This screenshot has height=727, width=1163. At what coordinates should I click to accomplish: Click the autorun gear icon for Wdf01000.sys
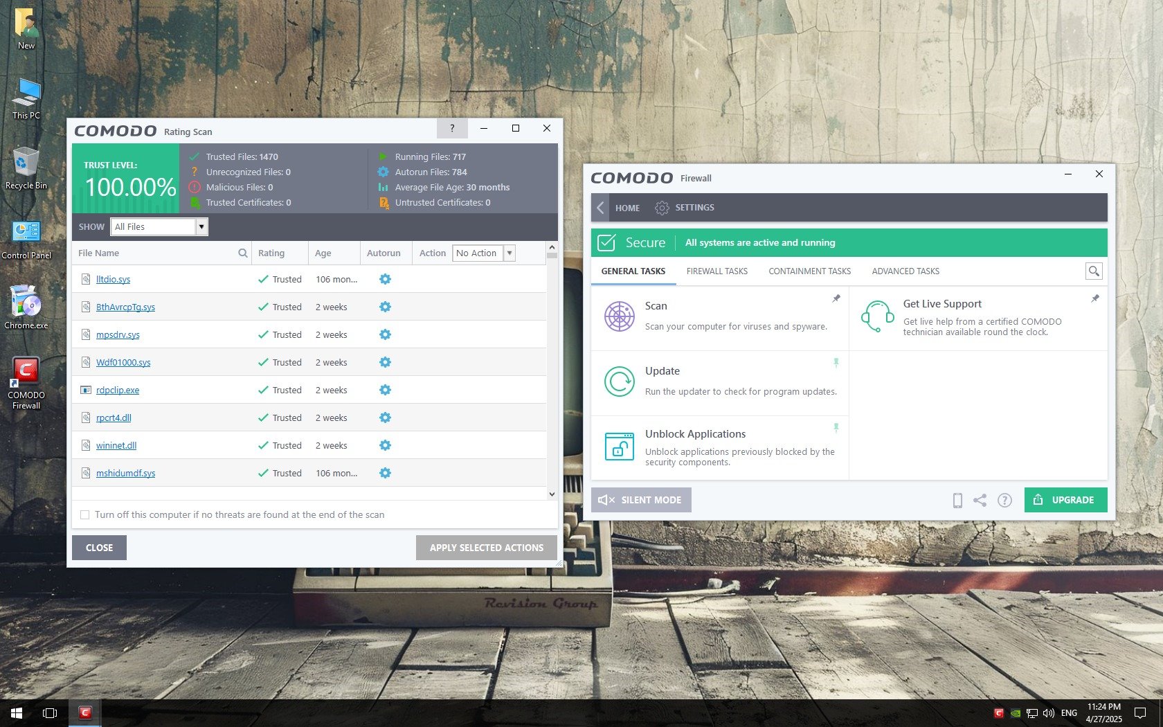pyautogui.click(x=385, y=362)
